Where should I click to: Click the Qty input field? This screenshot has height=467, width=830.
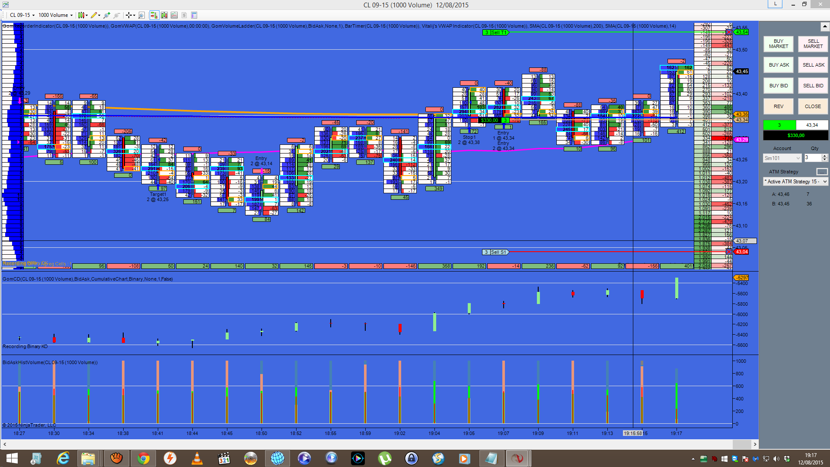click(812, 158)
